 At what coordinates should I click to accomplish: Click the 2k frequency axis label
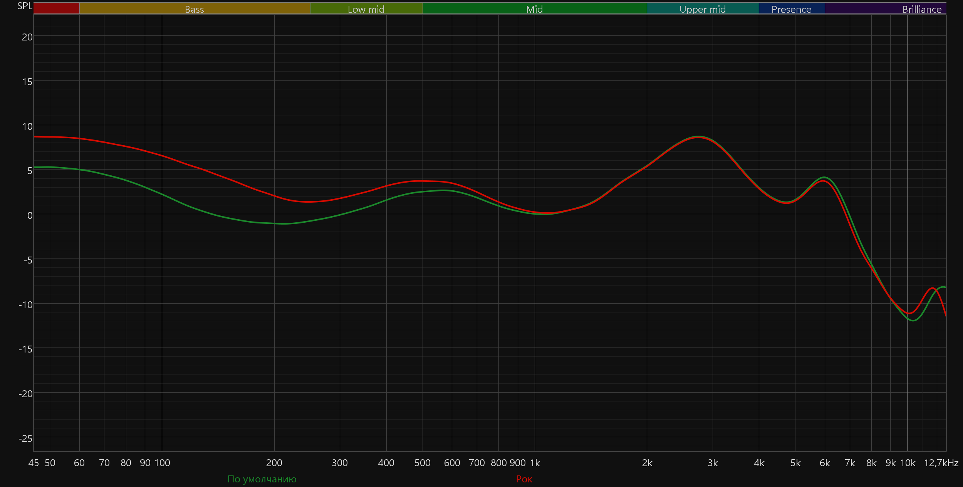647,463
